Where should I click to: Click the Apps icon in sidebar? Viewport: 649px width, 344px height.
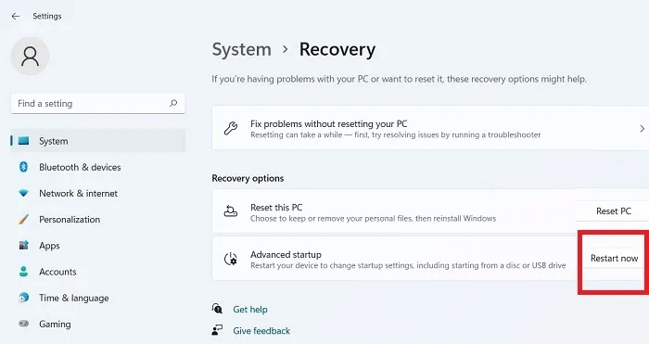[x=23, y=245]
